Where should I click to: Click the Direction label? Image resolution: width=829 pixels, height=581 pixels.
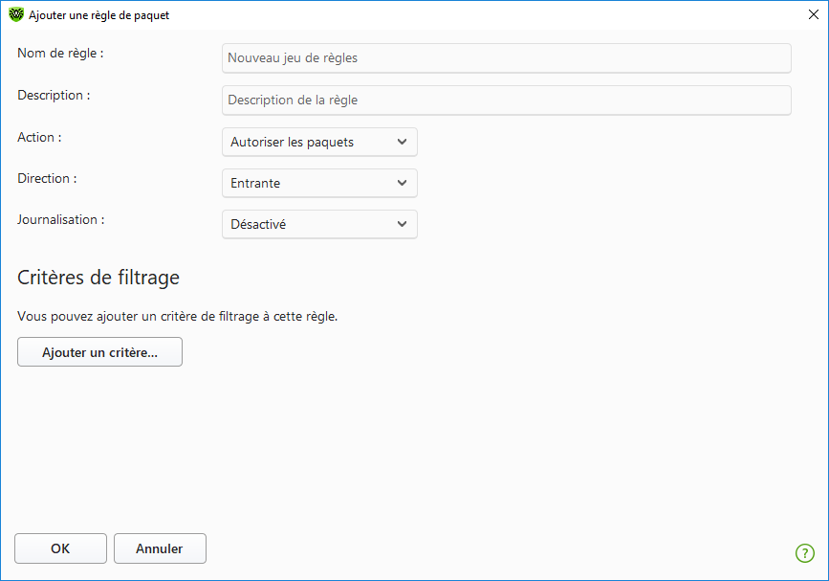[x=47, y=178]
